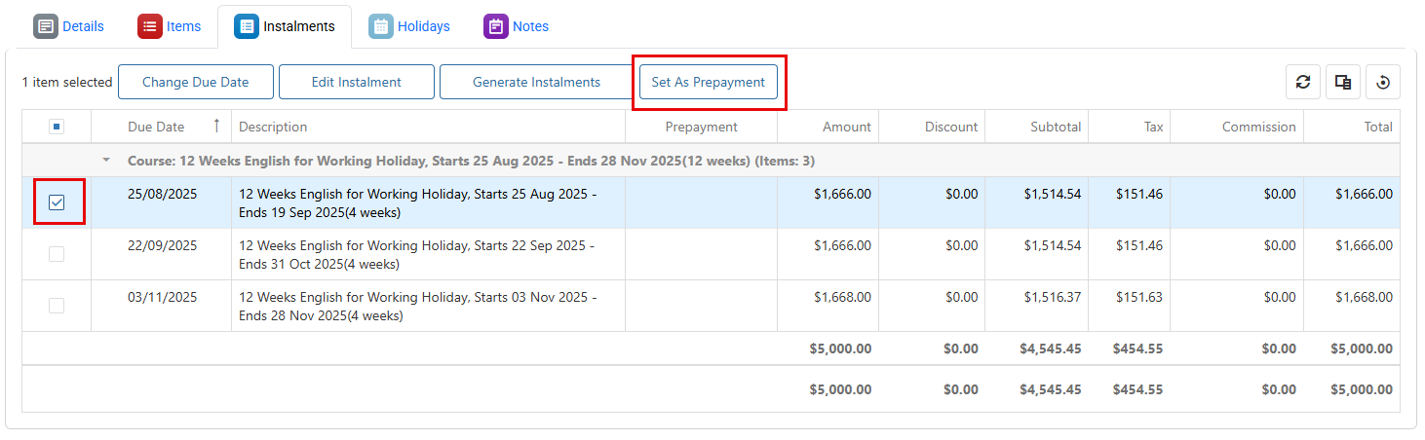
Task: Click the reset layout icon
Action: click(x=1383, y=83)
